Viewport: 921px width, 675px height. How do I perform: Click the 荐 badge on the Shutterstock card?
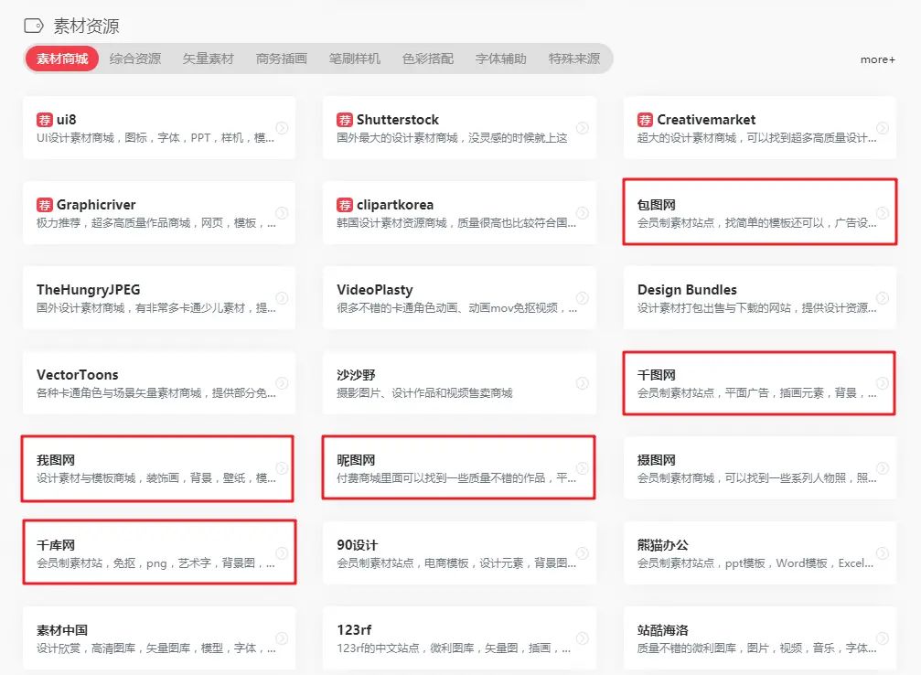(344, 119)
